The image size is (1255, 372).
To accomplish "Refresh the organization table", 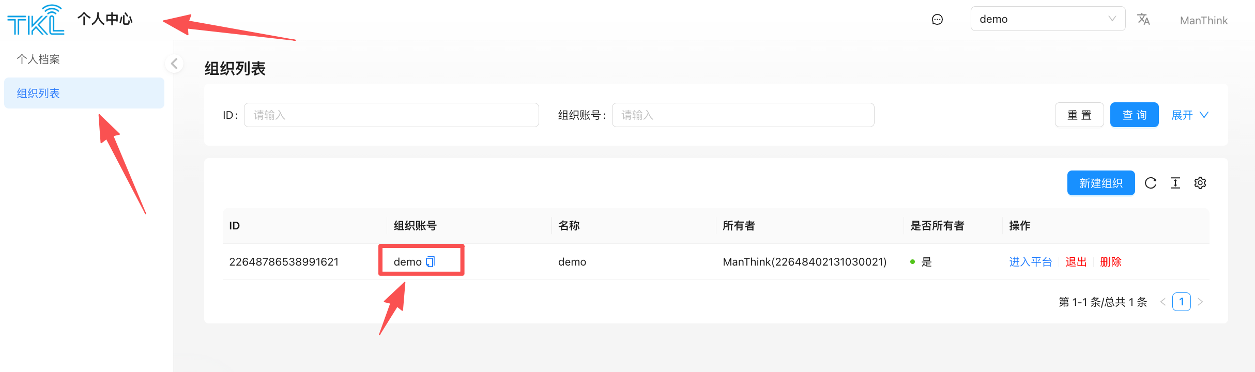I will pos(1151,183).
